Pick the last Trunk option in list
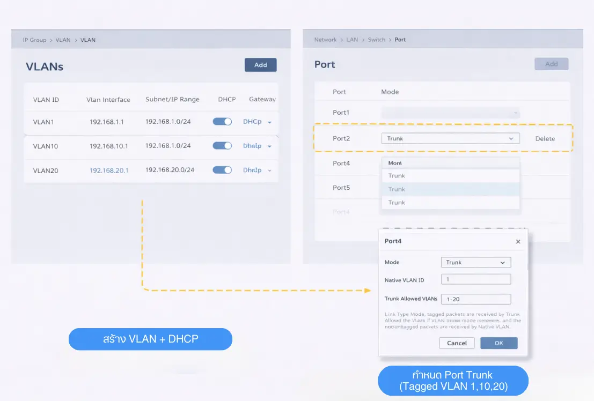 click(x=450, y=203)
